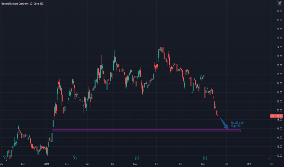This screenshot has width=284, height=167.
Task: Click the 40.00 price axis label
Action: click(x=279, y=155)
